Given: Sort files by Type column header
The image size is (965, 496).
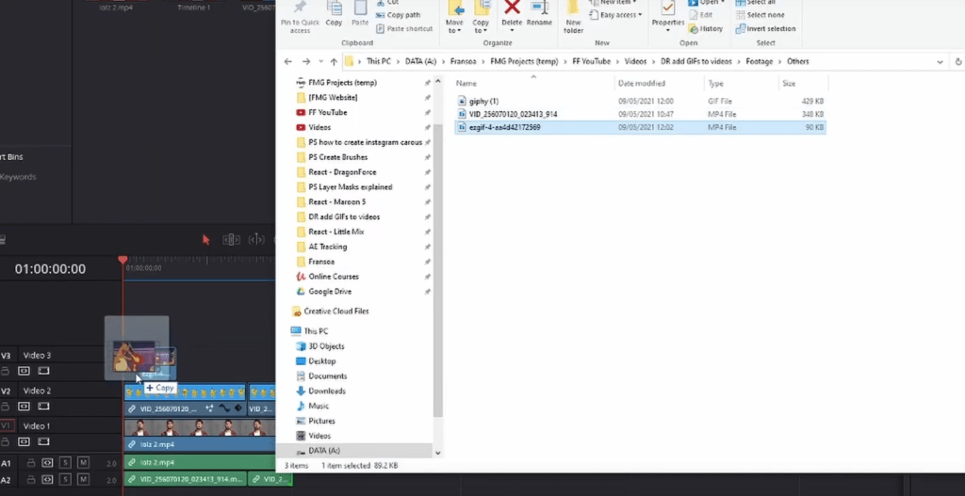Looking at the screenshot, I should 716,83.
